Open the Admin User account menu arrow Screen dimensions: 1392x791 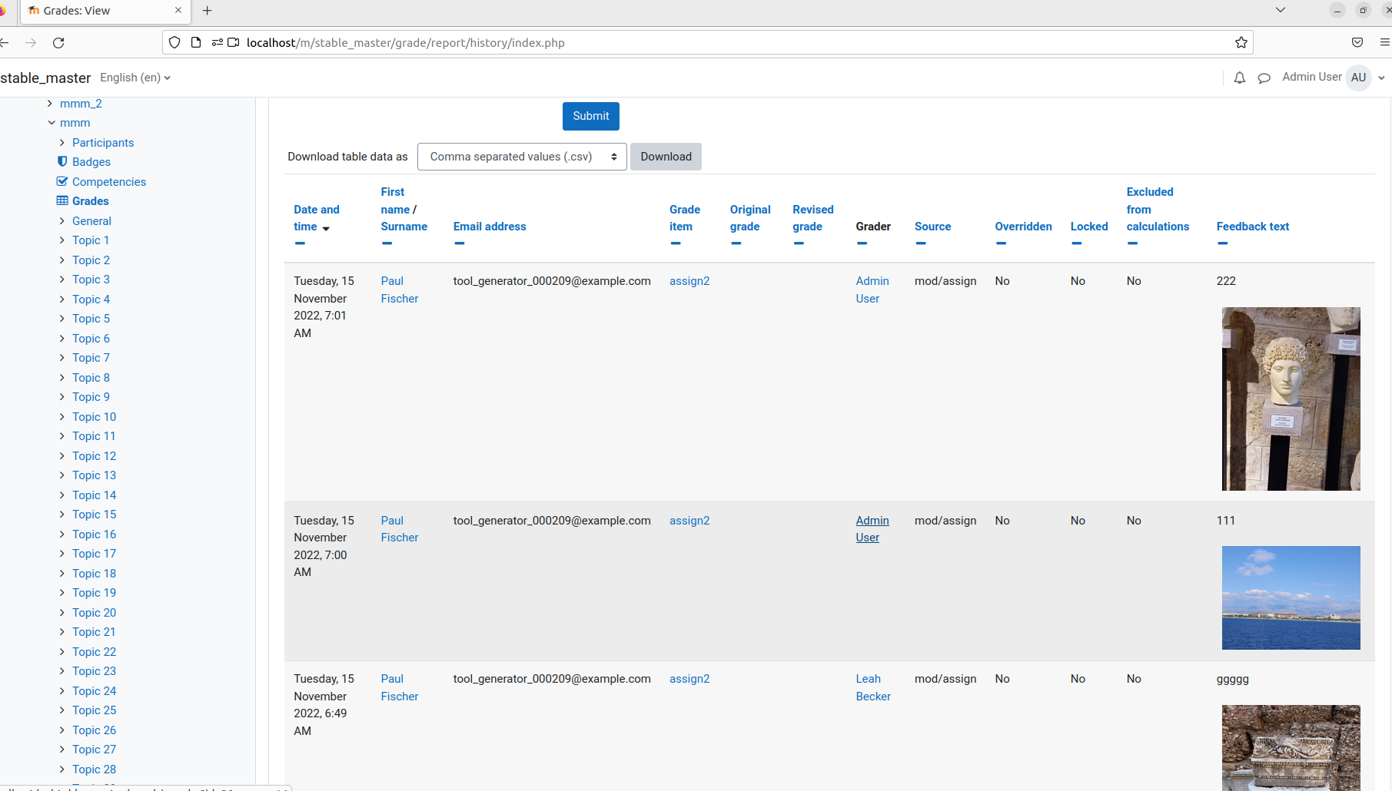(x=1381, y=78)
